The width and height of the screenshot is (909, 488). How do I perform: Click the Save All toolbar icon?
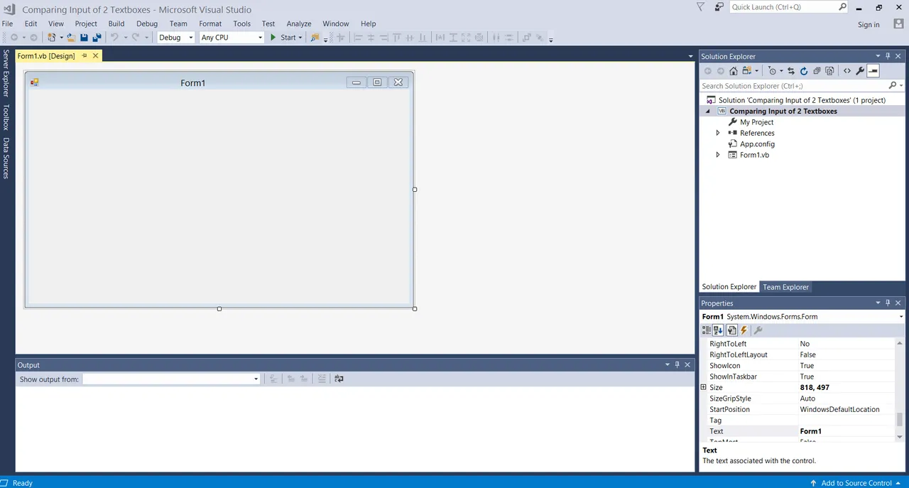tap(97, 38)
